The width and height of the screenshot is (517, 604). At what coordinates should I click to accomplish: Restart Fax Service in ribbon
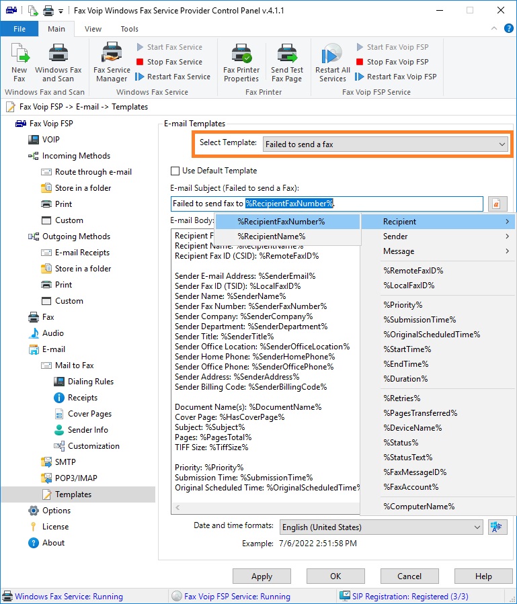click(173, 77)
